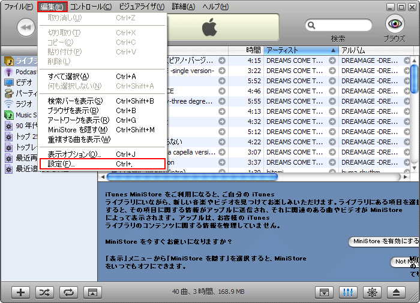Turn on the visualizer flower icon
Viewport: 420px width, 303px height.
click(x=372, y=292)
